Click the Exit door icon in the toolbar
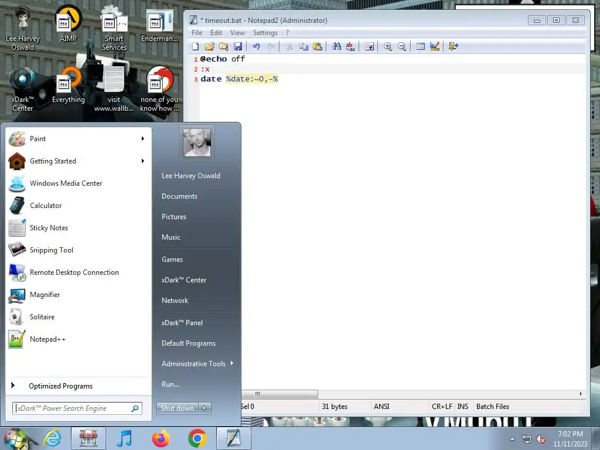600x450 pixels. pos(453,46)
